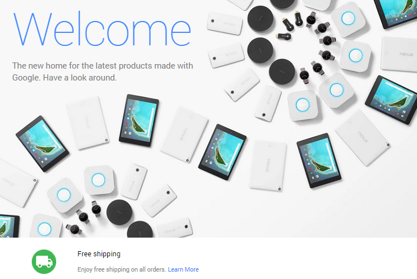The width and height of the screenshot is (417, 279).
Task: Select the white tablet back between the two leftmost screen-on tablets
Action: [87, 123]
